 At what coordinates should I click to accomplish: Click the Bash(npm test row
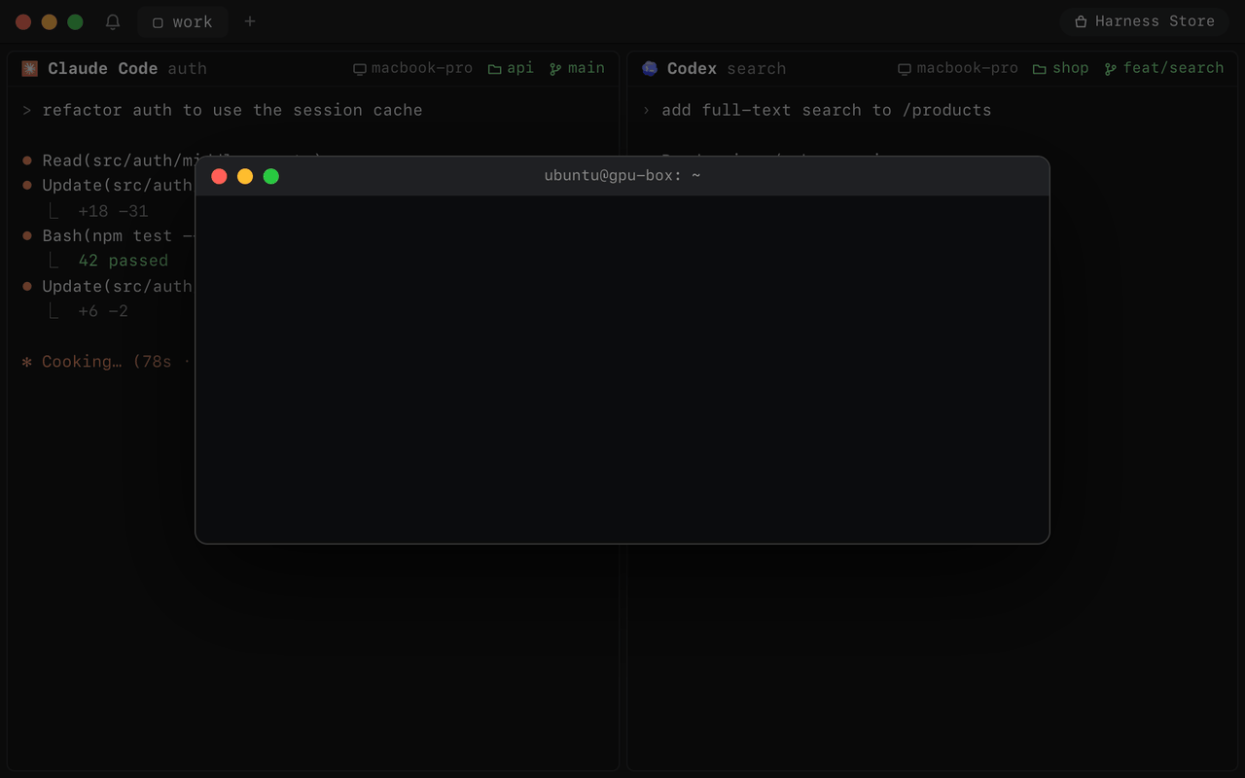(x=108, y=235)
